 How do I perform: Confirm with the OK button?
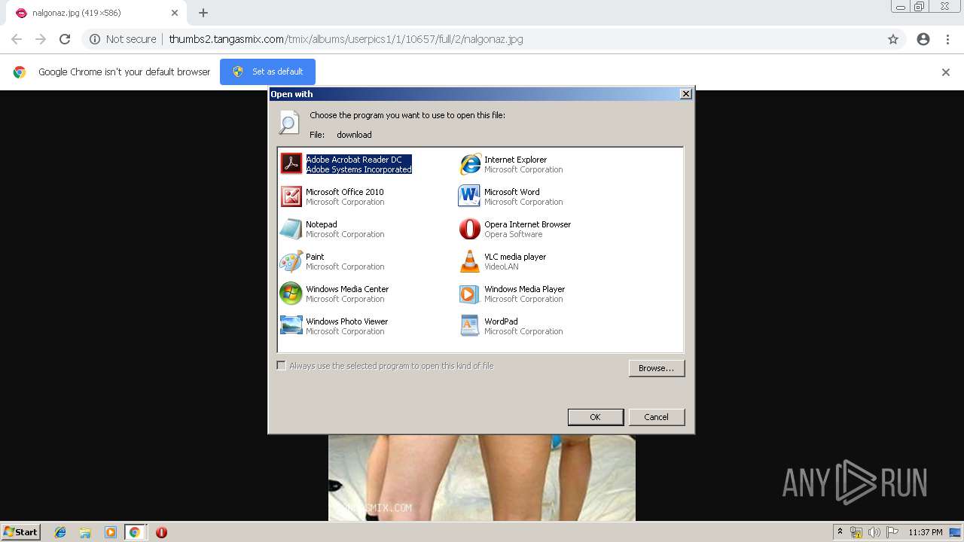click(595, 417)
